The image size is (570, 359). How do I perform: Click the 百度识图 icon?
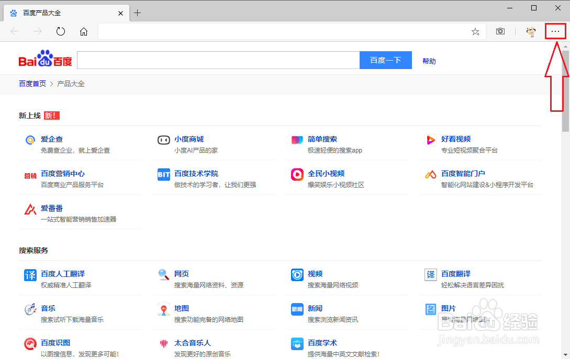point(30,344)
